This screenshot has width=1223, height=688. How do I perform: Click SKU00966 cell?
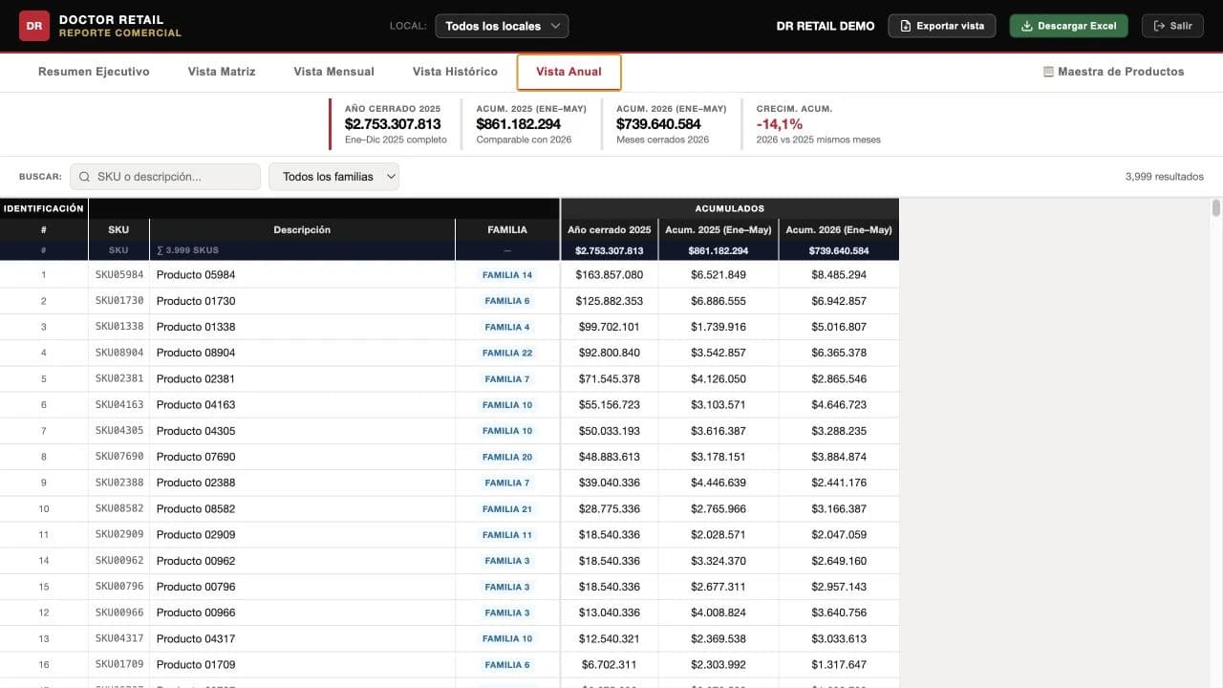[x=119, y=613]
